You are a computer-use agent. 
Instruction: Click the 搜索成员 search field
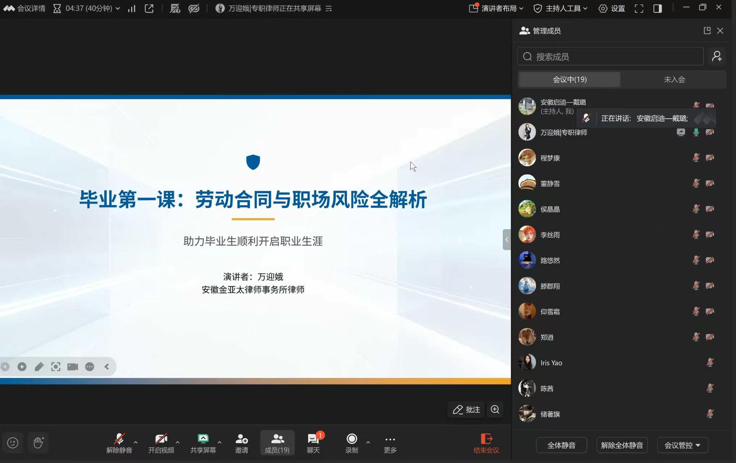(x=611, y=56)
